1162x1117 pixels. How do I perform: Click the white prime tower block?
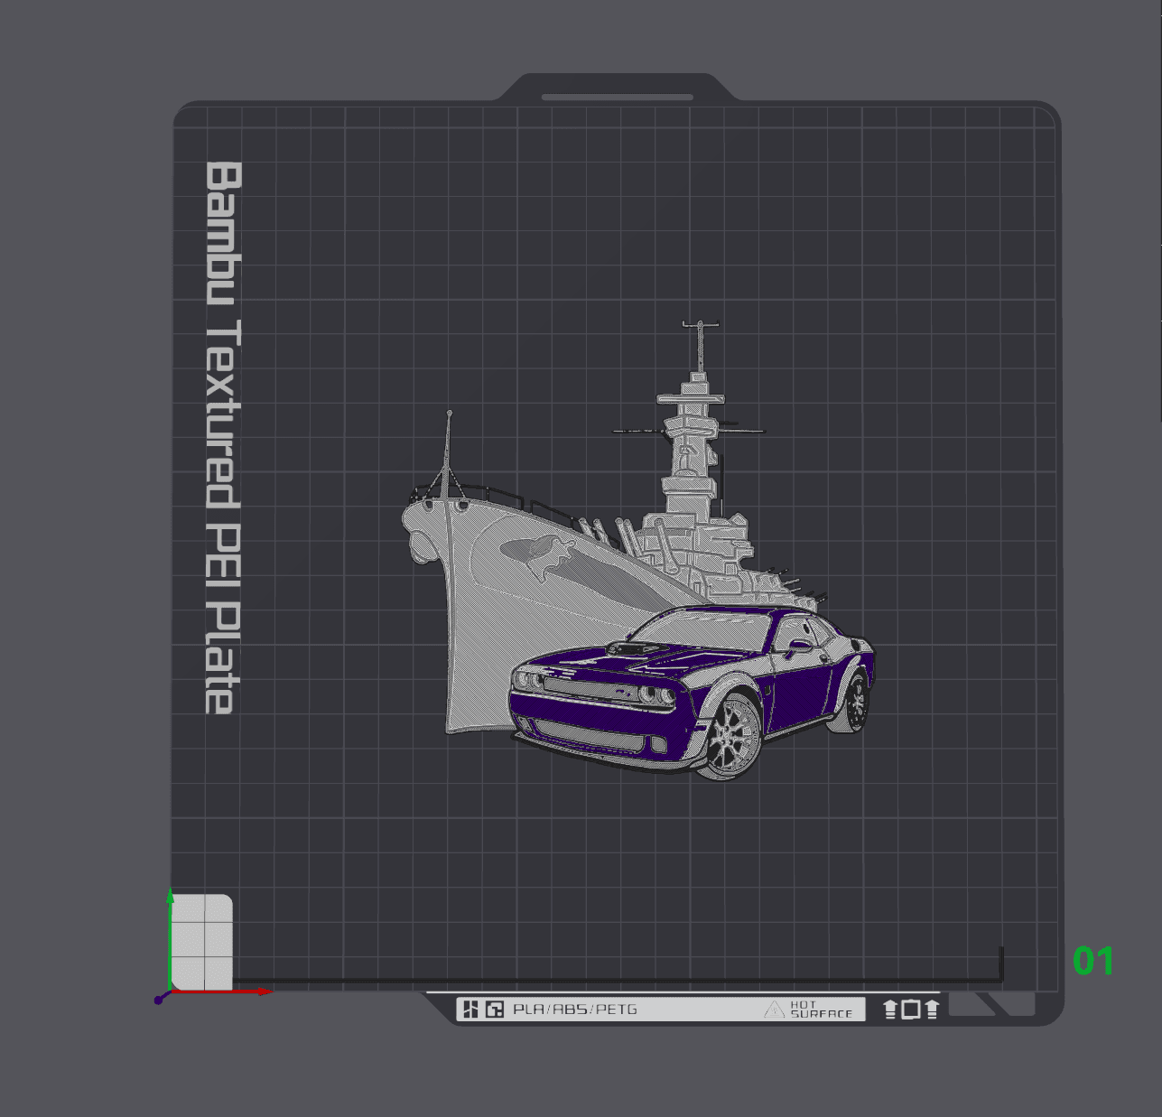click(201, 941)
